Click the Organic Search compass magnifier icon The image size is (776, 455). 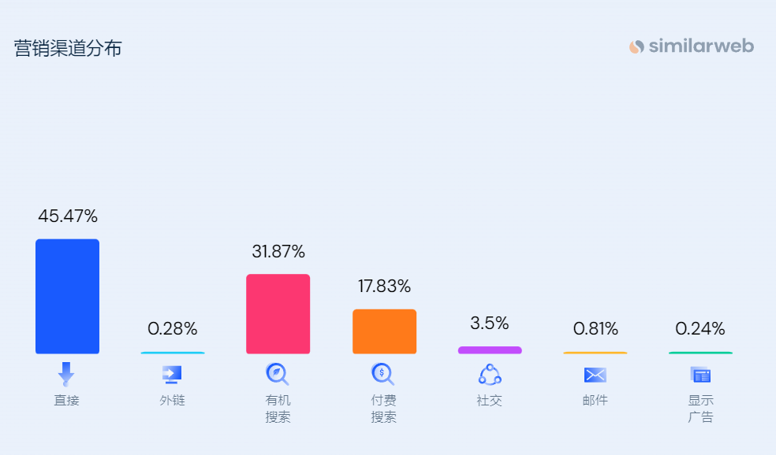click(278, 374)
